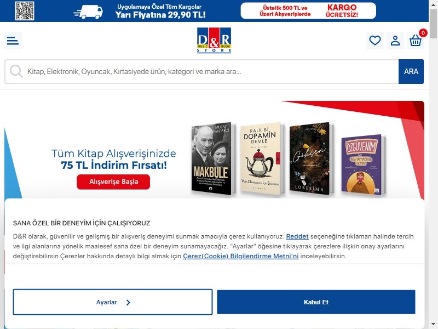Open the hamburger menu icon
The image size is (438, 329).
13,41
